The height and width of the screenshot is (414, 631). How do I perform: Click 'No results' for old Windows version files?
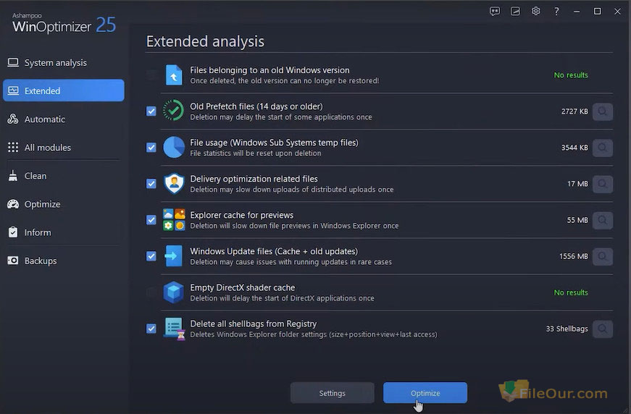pos(571,75)
